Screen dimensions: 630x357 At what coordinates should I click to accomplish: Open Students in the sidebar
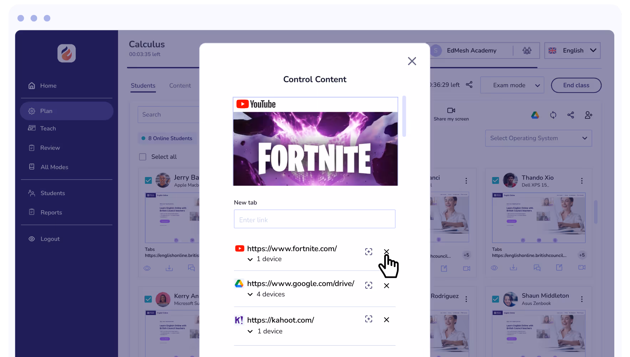(53, 193)
